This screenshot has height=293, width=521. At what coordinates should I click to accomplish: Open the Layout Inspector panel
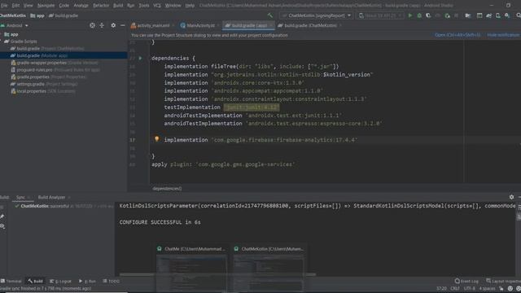click(x=503, y=281)
